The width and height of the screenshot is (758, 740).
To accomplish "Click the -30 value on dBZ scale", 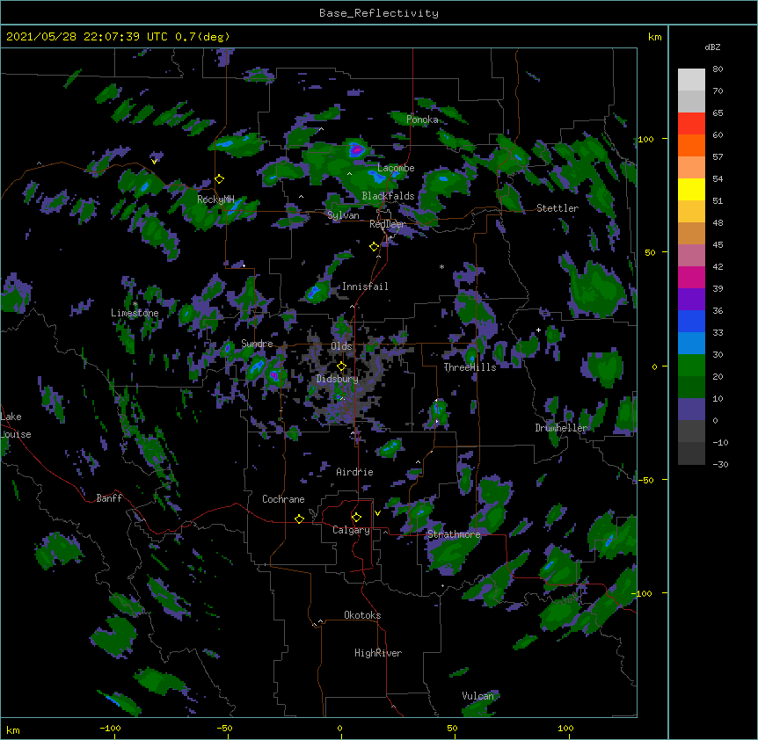I will point(720,464).
